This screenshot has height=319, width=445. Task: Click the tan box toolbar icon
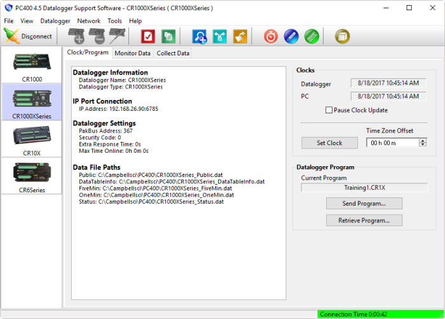click(x=343, y=36)
